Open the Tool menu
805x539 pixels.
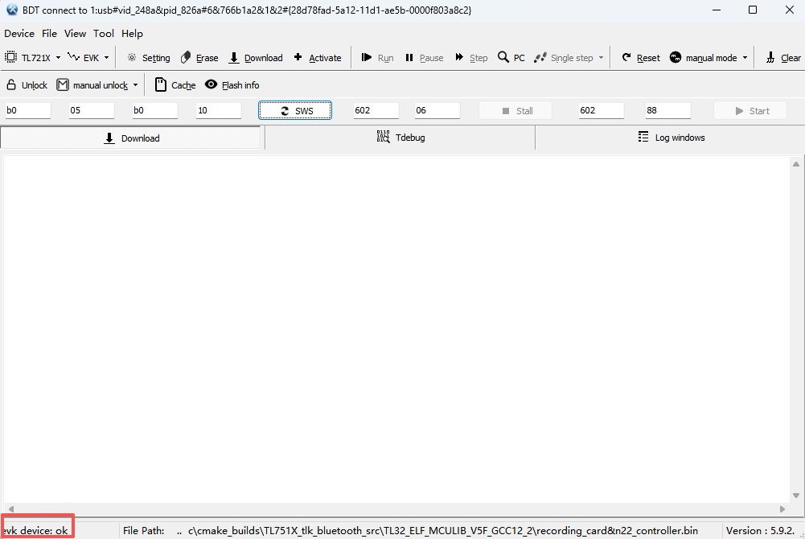click(x=104, y=33)
